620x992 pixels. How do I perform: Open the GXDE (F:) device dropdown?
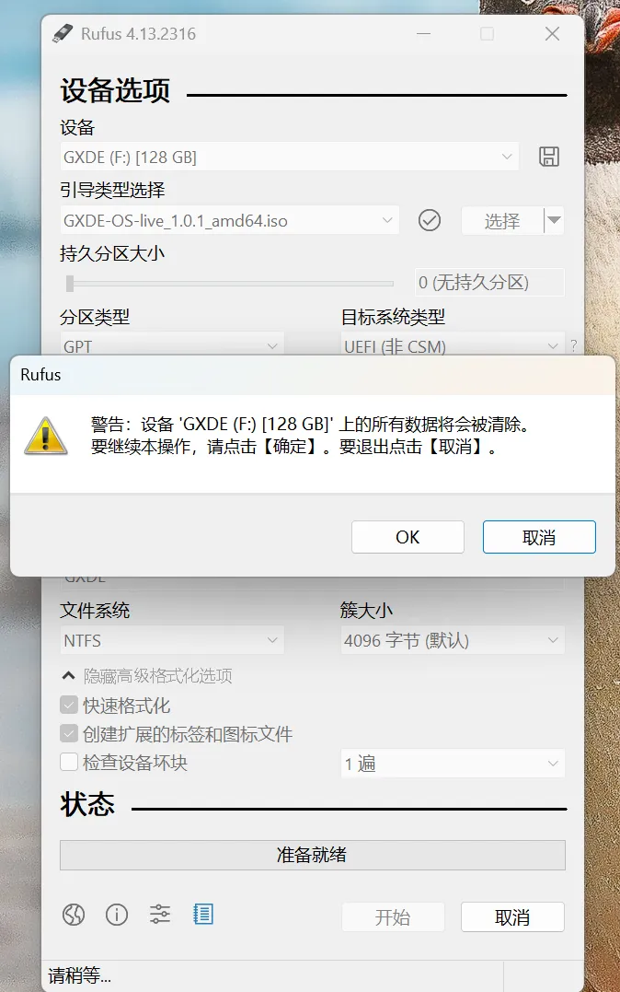290,157
